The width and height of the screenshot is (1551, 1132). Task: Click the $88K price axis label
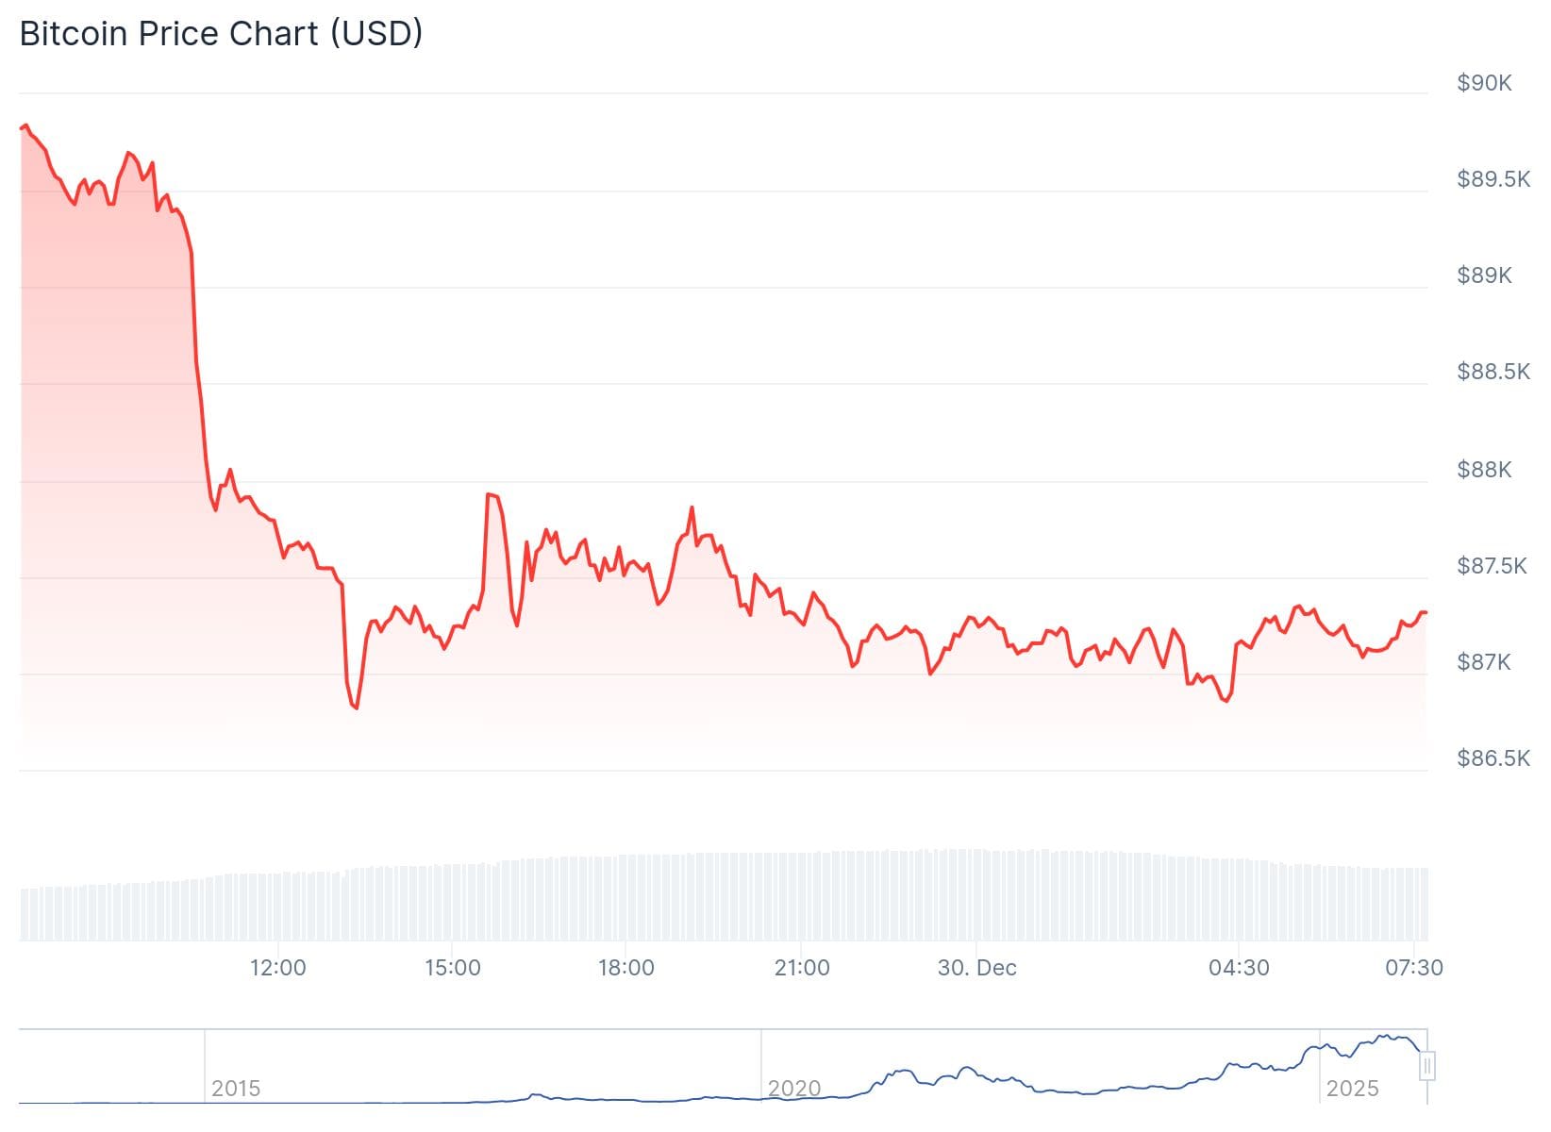(1484, 470)
